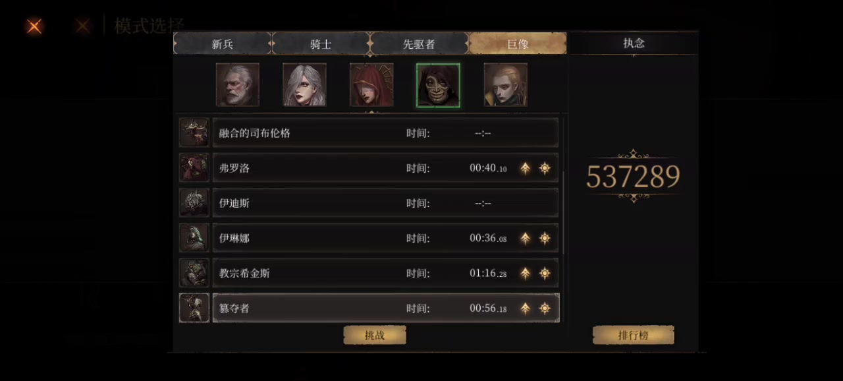The width and height of the screenshot is (843, 381).
Task: Switch to the 新兵 difficulty tab
Action: tap(223, 44)
